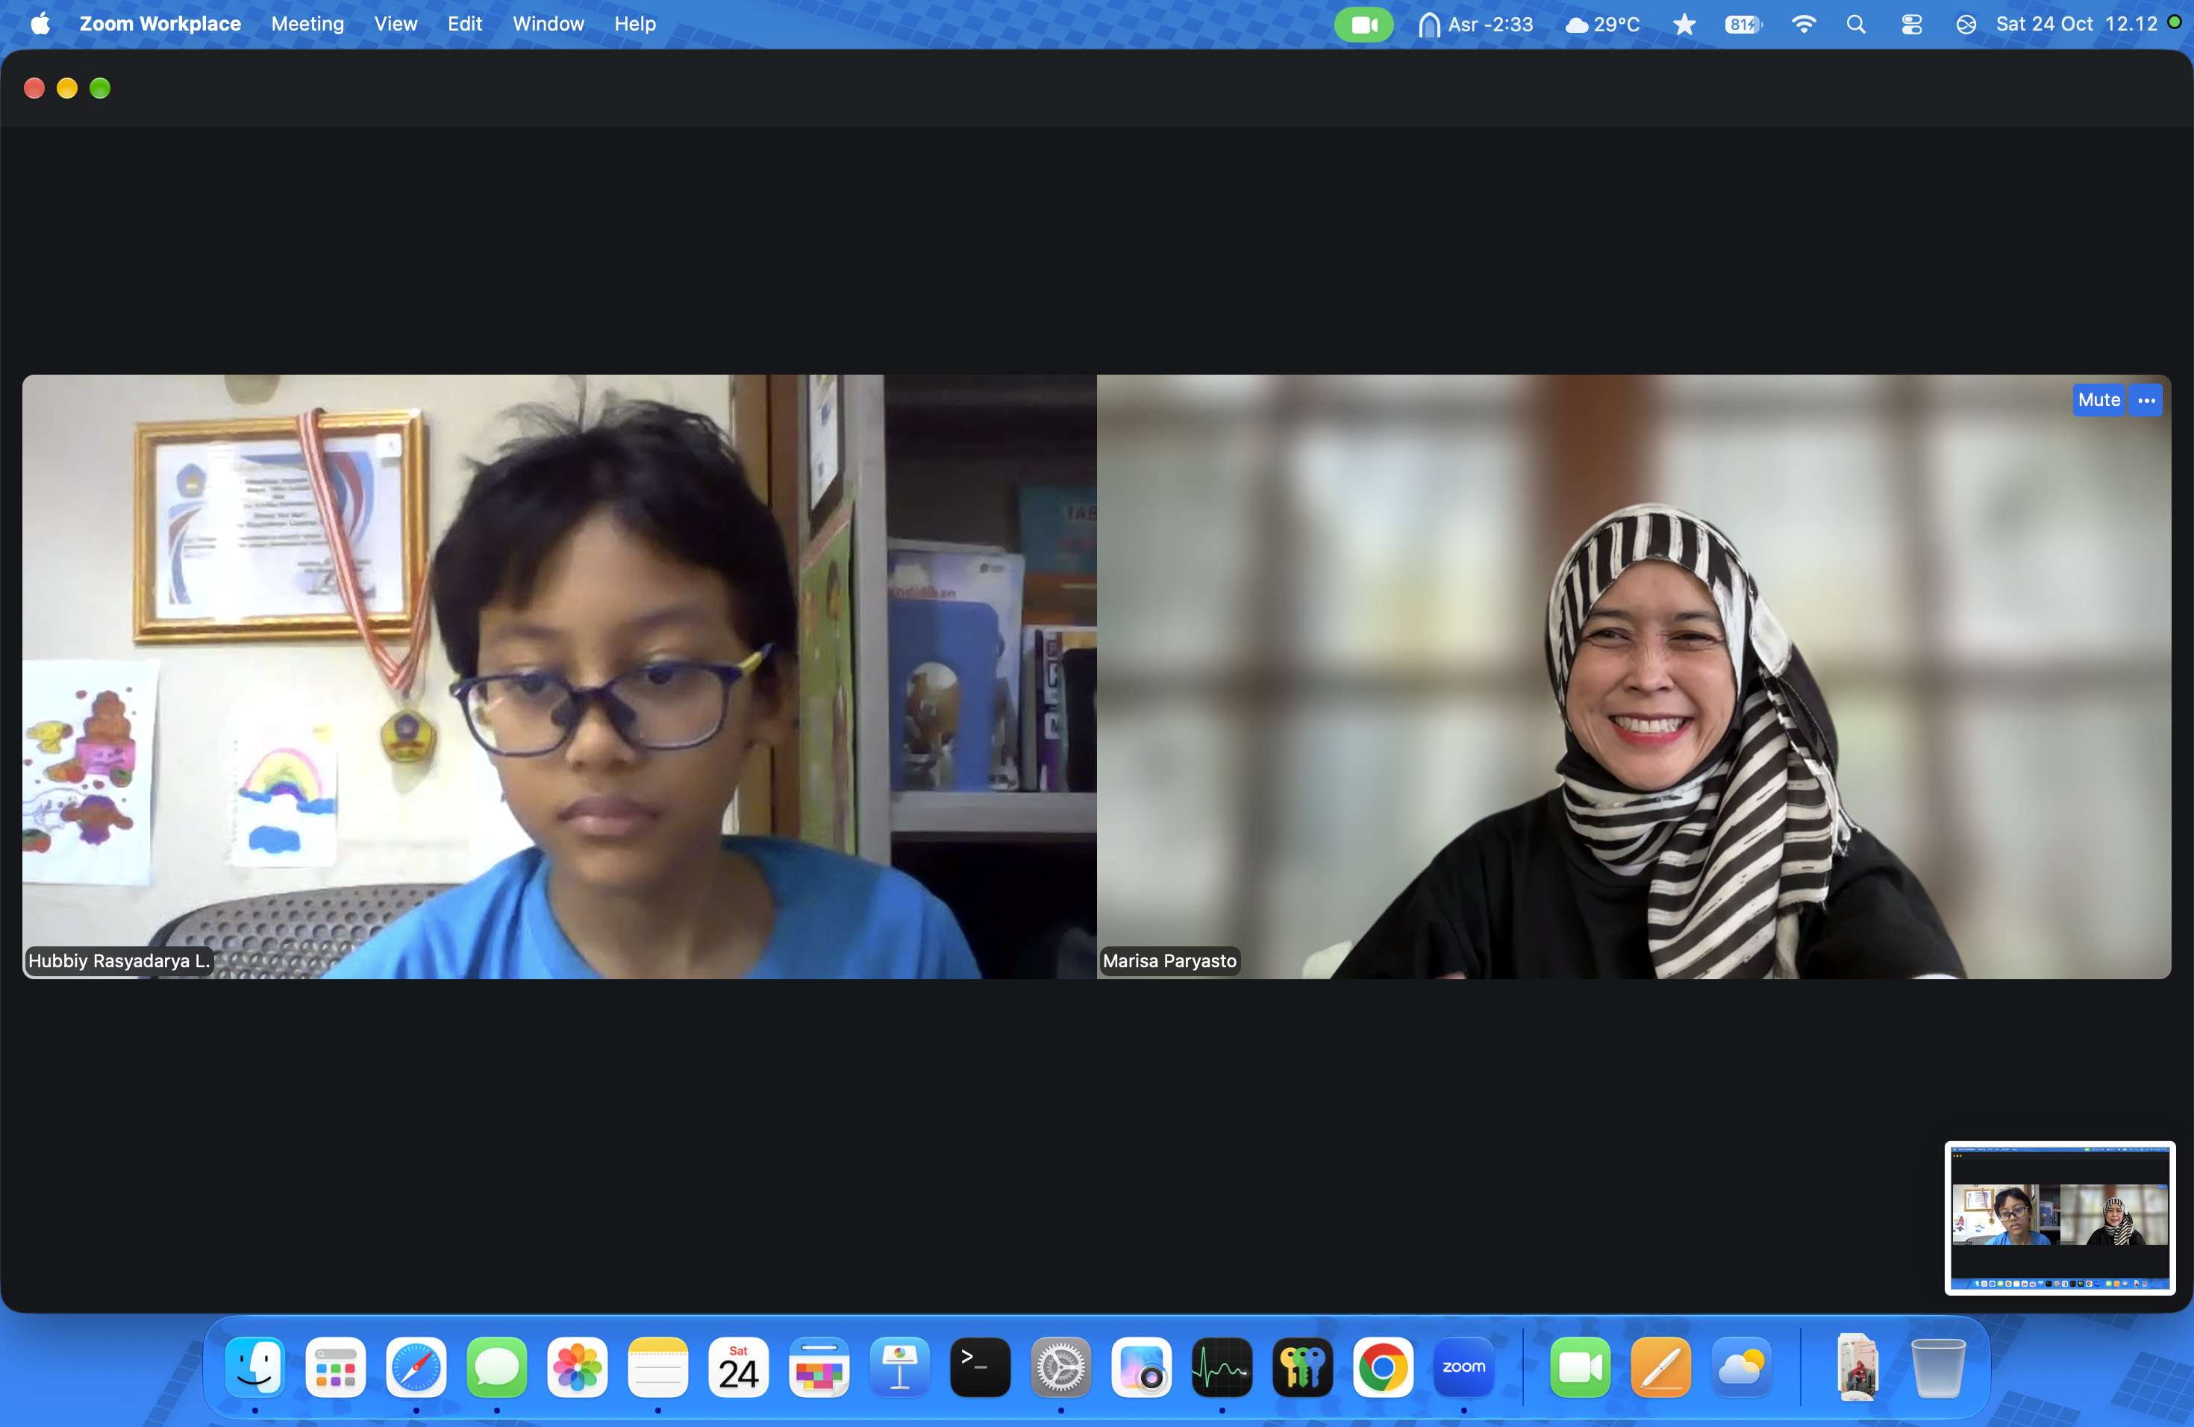The height and width of the screenshot is (1427, 2194).
Task: Open the 29°C weather menu bar item
Action: 1603,25
